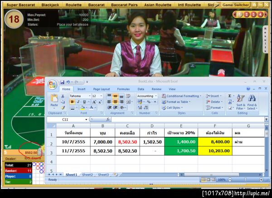The height and width of the screenshot is (198, 272).
Task: Click the Fill down-arrow icon in Editing
Action: click(x=230, y=102)
